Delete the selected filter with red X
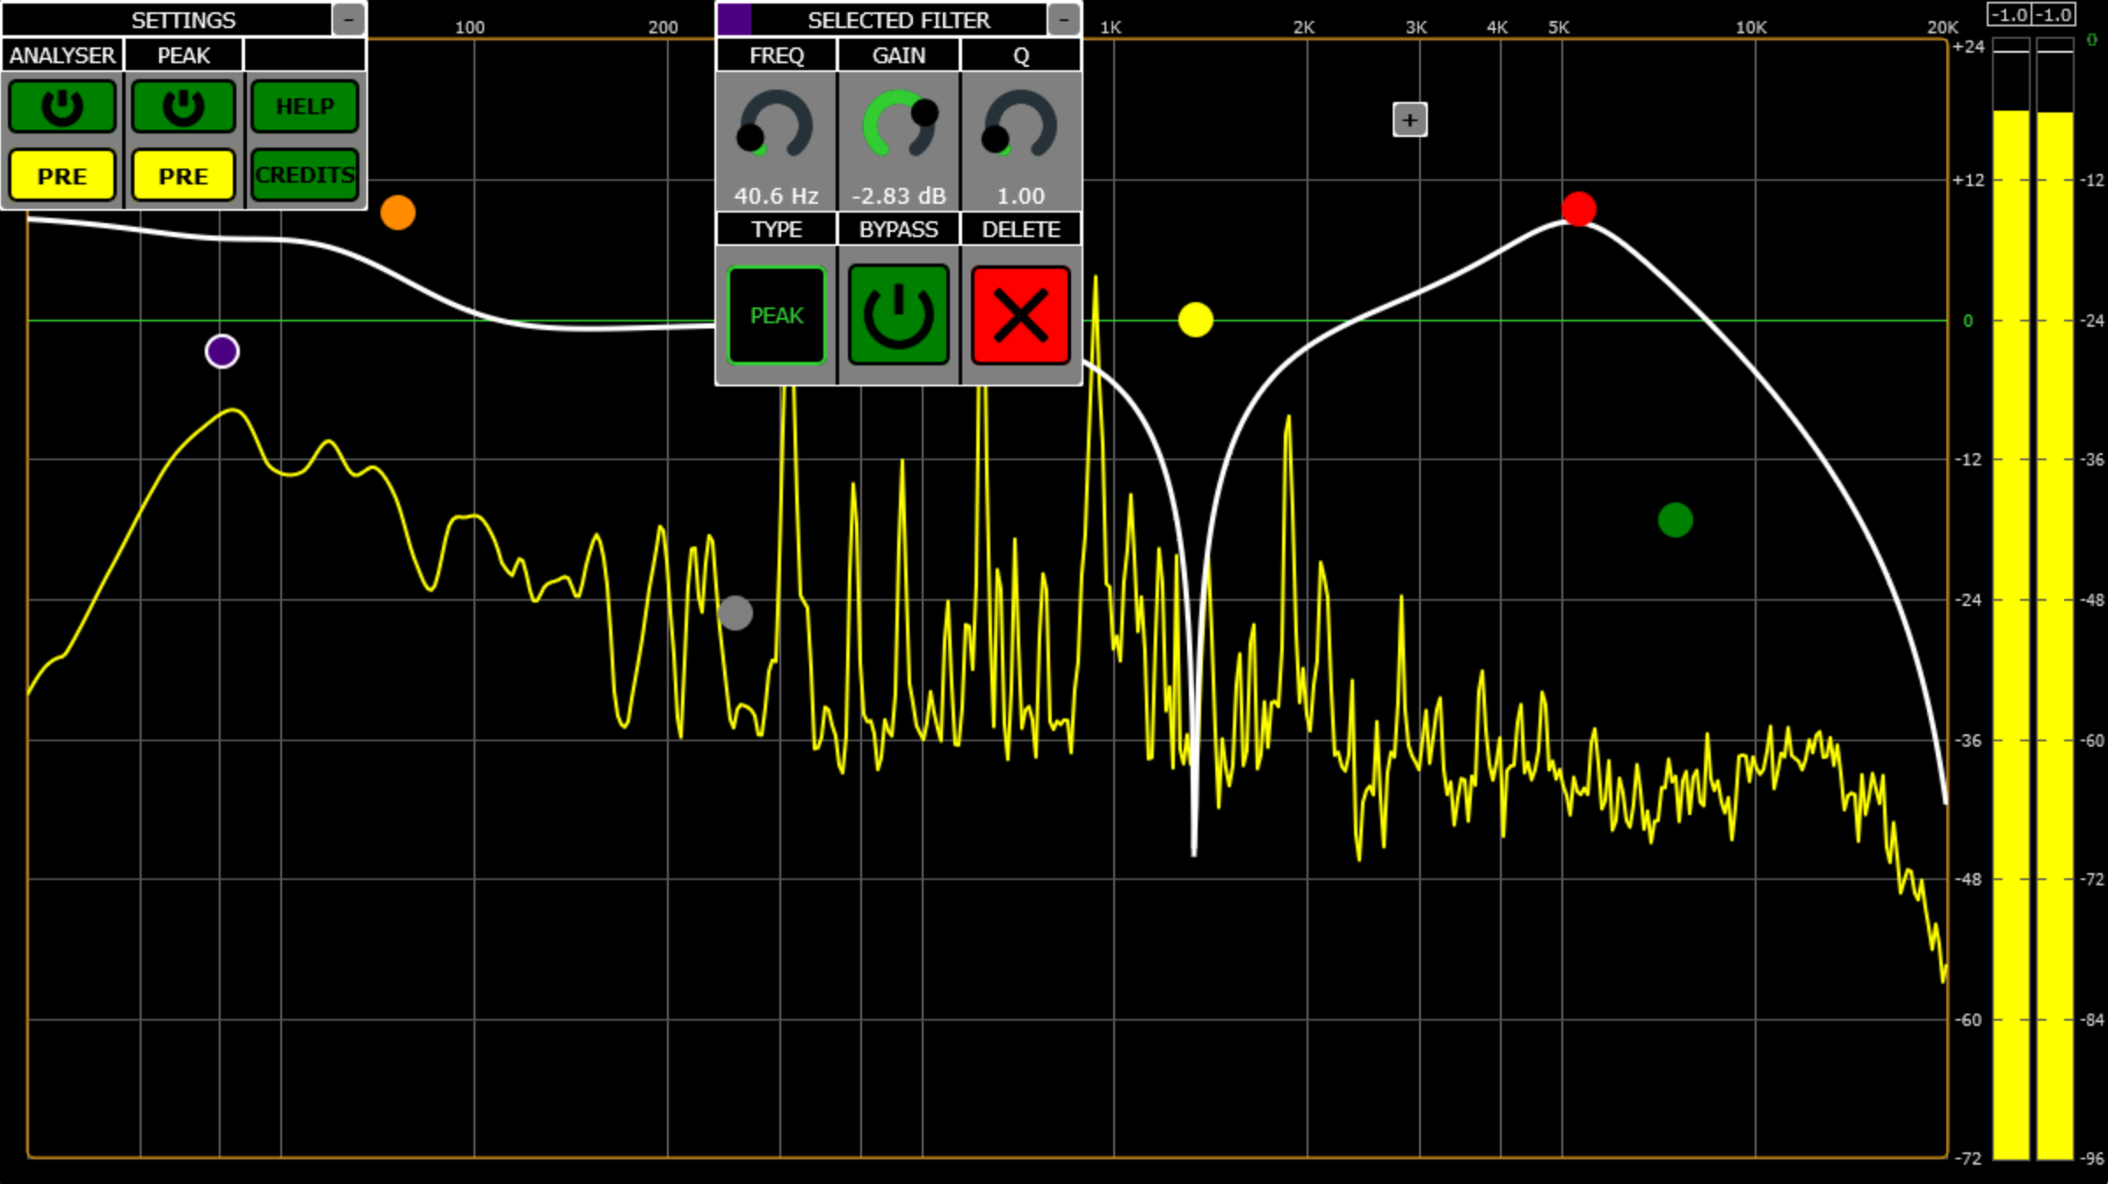2108x1184 pixels. click(x=1020, y=315)
